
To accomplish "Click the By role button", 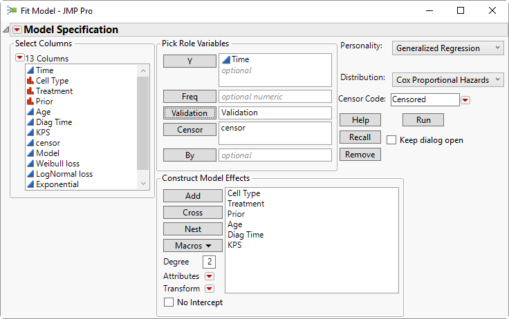I will pyautogui.click(x=189, y=155).
